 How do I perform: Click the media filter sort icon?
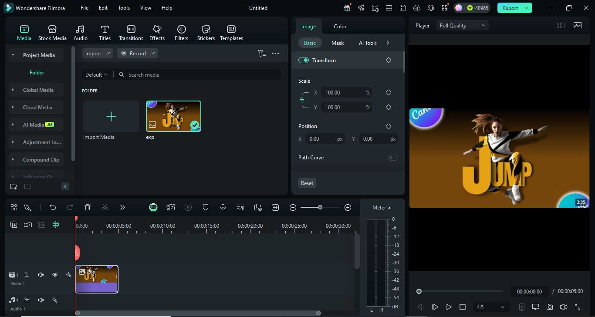(262, 53)
